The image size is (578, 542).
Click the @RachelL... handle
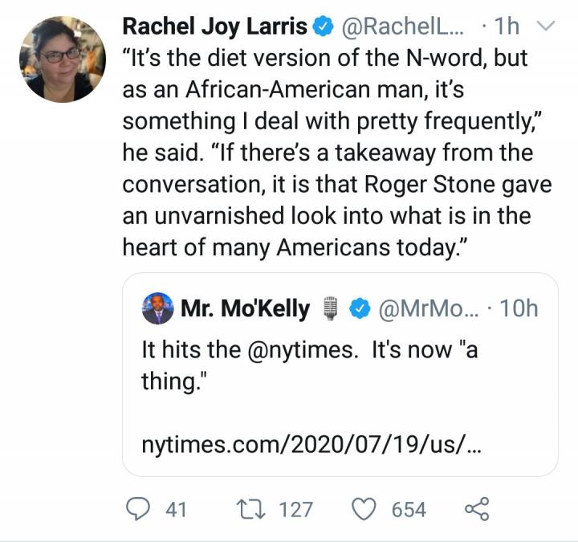[404, 26]
